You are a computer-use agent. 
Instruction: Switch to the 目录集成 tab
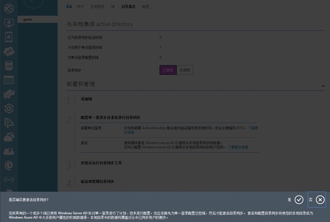129,7
